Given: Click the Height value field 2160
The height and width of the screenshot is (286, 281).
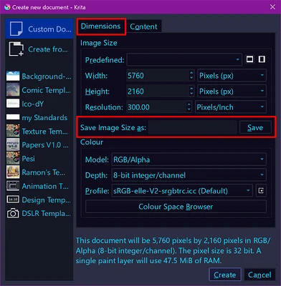Looking at the screenshot, I should (x=158, y=92).
